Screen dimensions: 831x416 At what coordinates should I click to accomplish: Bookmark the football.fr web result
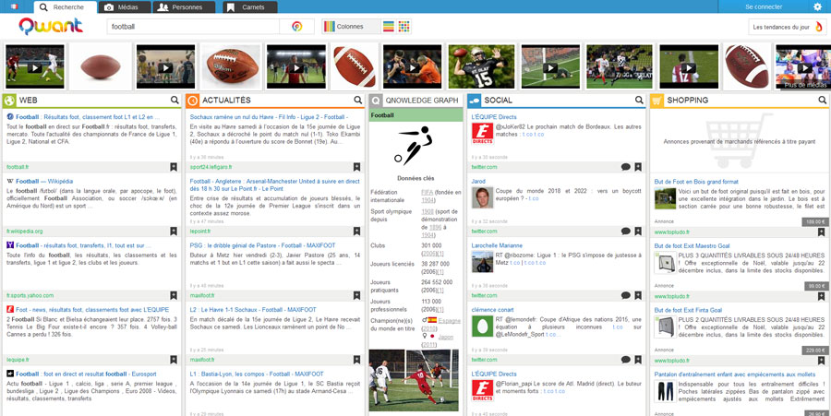pos(174,167)
